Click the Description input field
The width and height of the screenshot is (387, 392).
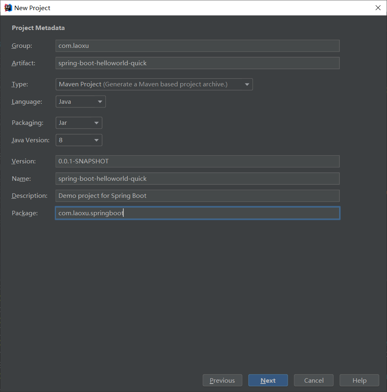[x=198, y=196]
